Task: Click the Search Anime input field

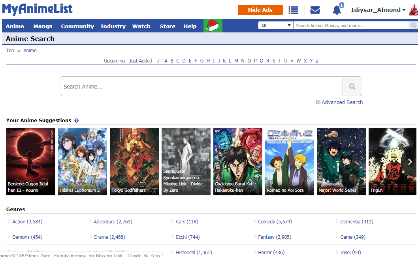Action: (x=201, y=86)
